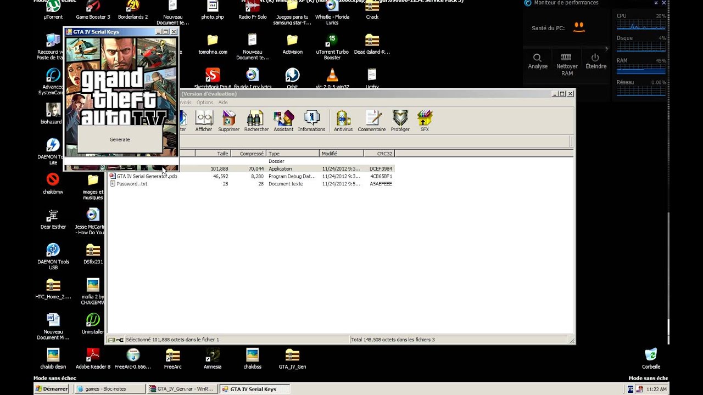The image size is (703, 395).
Task: Click the Afficher toolbar icon in WinRAR
Action: click(204, 121)
